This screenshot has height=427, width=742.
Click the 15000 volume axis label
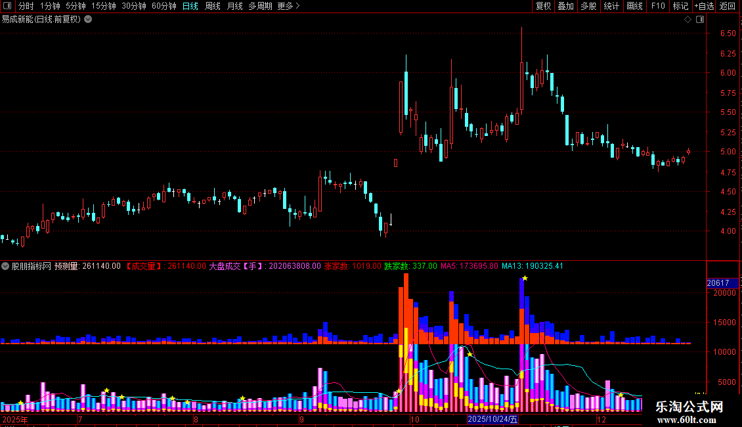coord(724,323)
